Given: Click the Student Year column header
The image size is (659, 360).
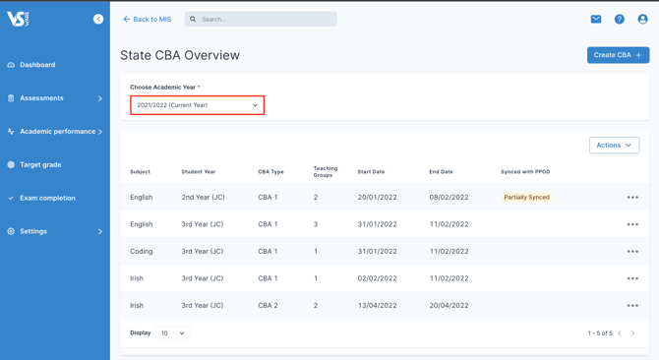Looking at the screenshot, I should tap(199, 172).
